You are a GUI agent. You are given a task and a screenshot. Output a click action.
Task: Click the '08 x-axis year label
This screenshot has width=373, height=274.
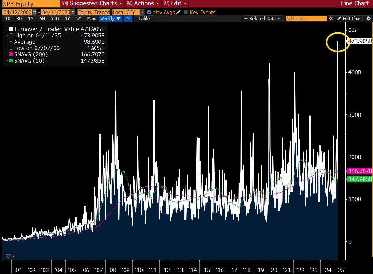(112, 270)
